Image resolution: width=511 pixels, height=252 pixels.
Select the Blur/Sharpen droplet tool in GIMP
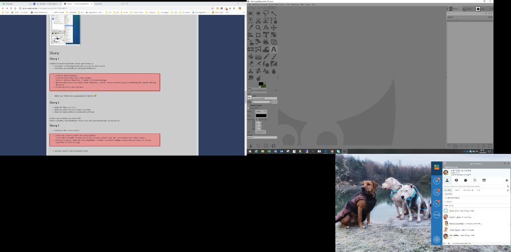[274, 71]
